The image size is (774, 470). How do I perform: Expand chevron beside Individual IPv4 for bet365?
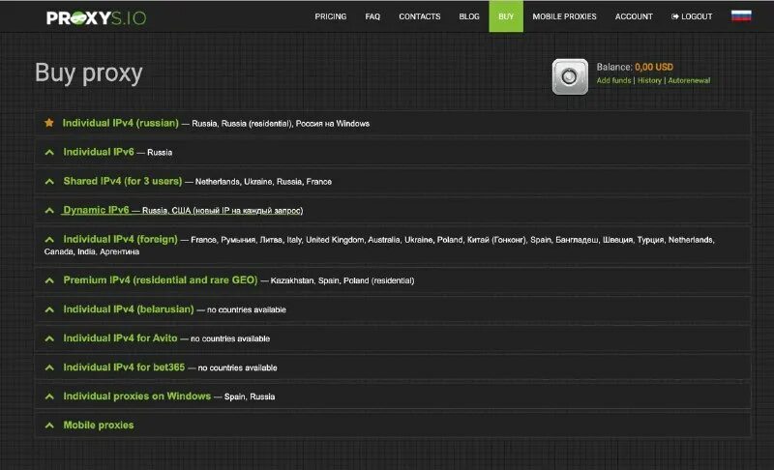(49, 367)
